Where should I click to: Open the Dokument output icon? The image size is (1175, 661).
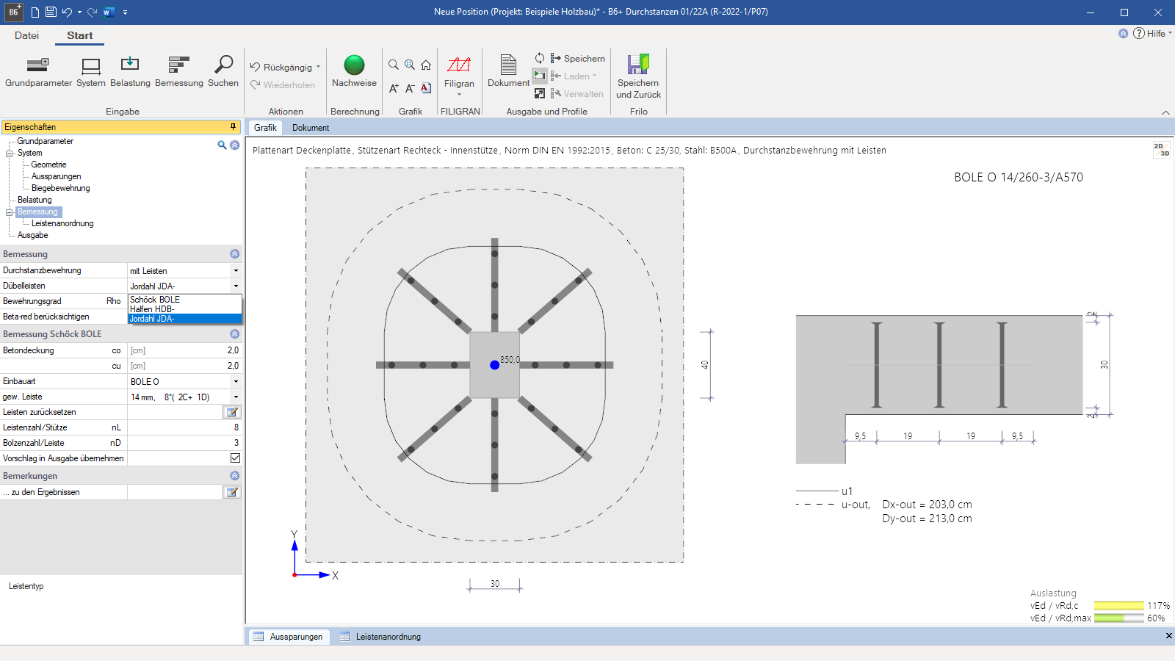(x=508, y=72)
